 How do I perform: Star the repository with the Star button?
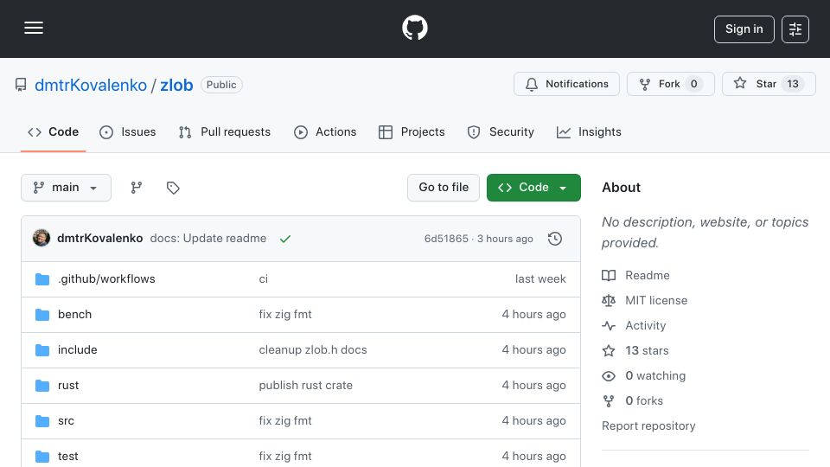pos(769,84)
